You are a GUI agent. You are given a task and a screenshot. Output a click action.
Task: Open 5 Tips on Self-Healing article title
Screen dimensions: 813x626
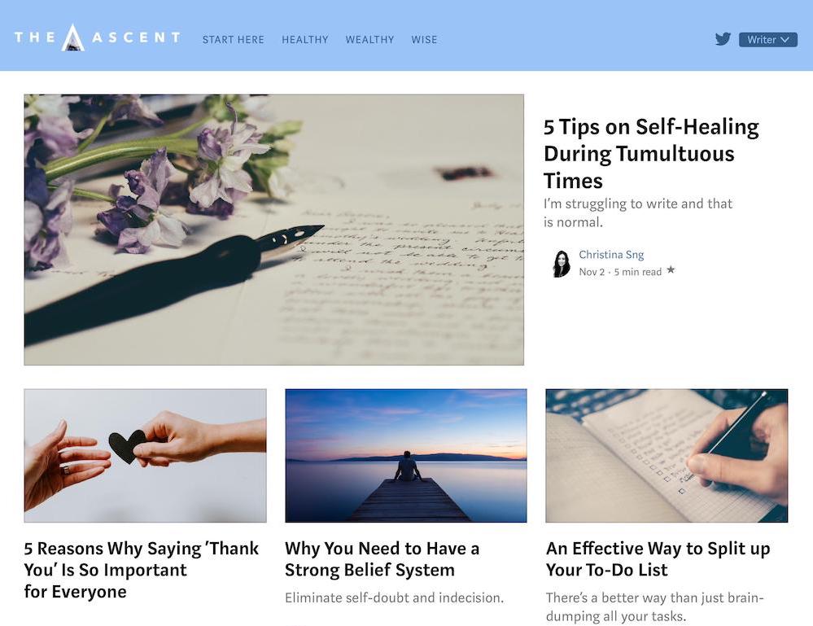(x=651, y=154)
